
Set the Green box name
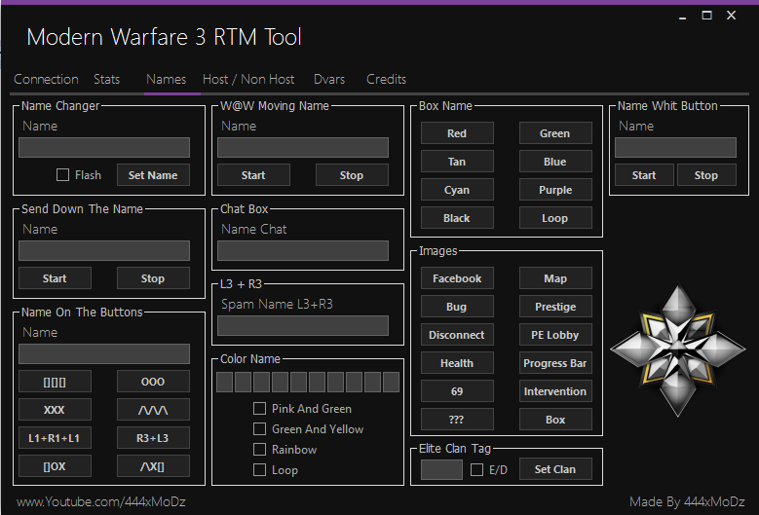click(555, 133)
